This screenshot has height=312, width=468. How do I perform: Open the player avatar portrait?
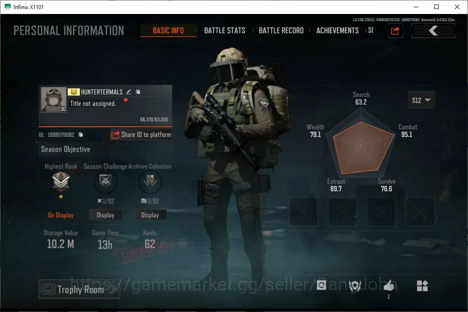pos(53,100)
